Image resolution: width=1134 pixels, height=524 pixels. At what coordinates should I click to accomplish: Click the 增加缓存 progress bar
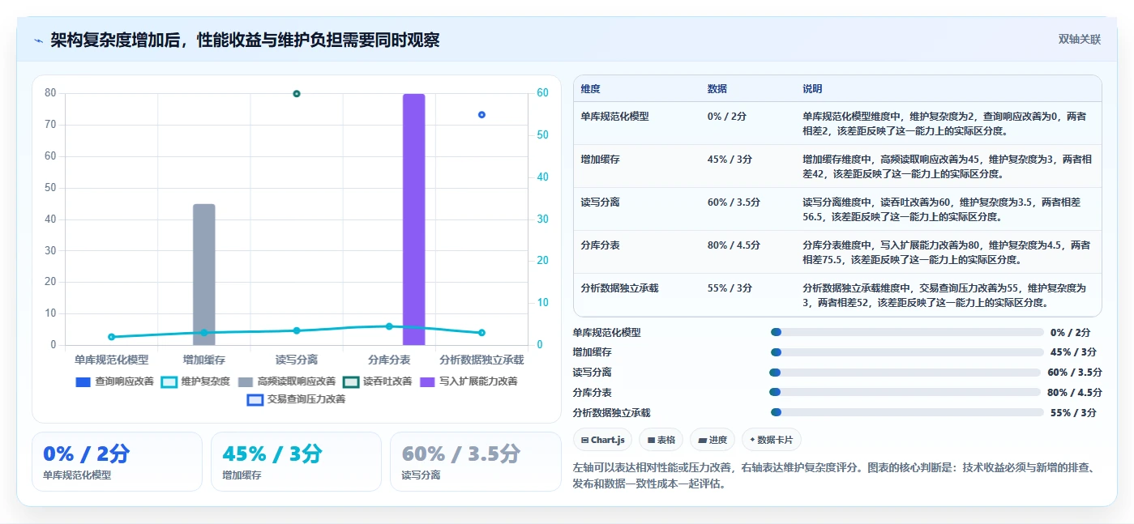(x=907, y=352)
